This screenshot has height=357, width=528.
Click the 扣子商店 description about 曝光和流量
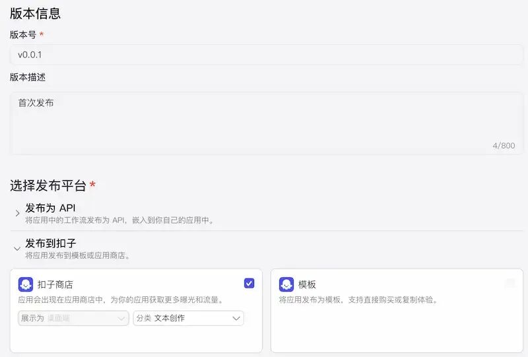coord(121,300)
